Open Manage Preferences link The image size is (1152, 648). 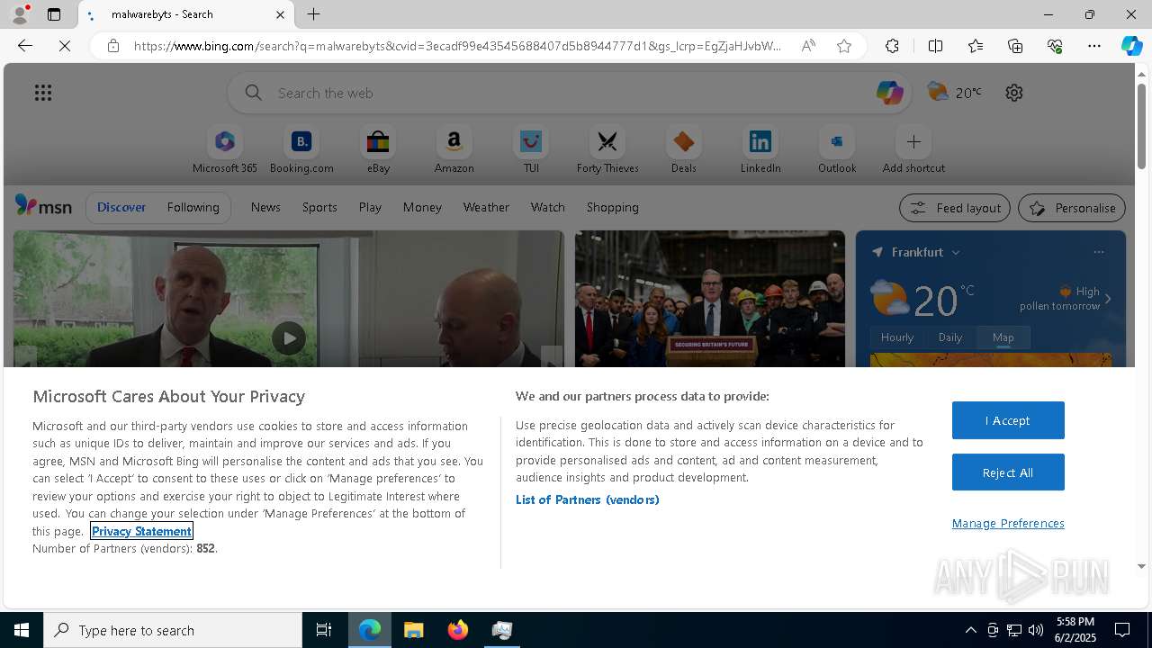(1008, 523)
